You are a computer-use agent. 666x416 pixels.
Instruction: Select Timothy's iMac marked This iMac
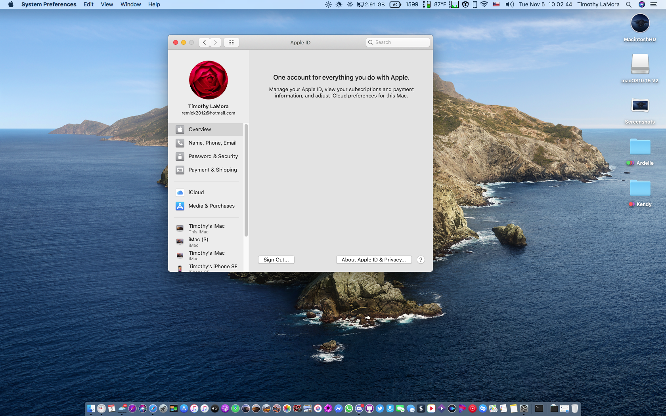(x=206, y=229)
